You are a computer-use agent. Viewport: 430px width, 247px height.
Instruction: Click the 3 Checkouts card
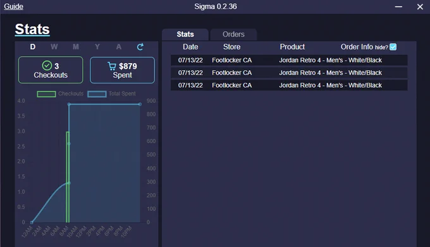tap(51, 70)
